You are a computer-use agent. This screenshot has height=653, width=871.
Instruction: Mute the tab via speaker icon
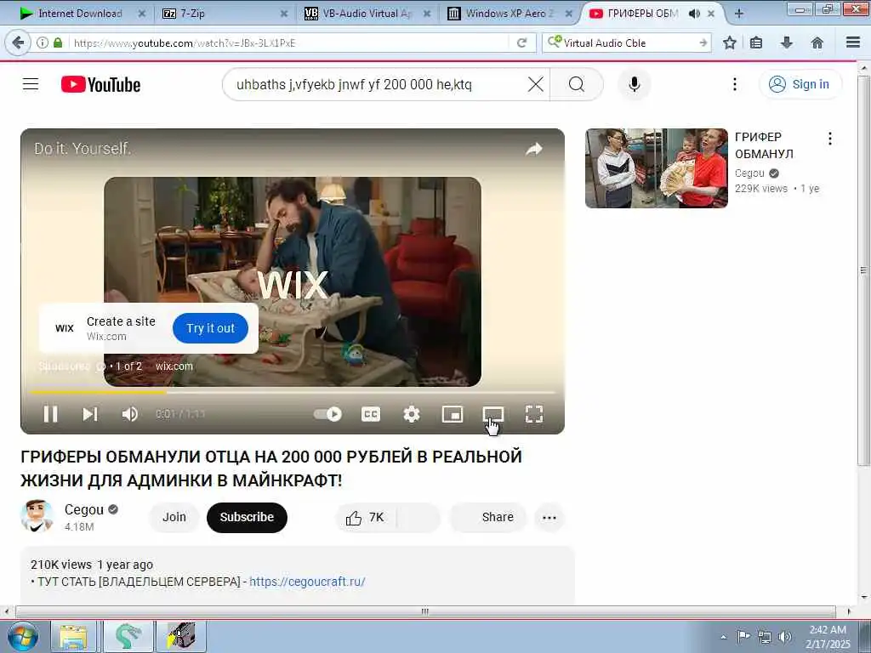694,14
